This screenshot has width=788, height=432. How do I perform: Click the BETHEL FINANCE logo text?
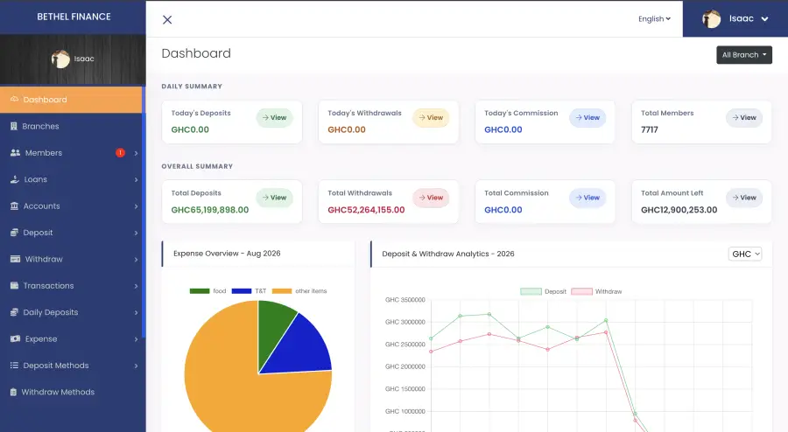(x=74, y=17)
